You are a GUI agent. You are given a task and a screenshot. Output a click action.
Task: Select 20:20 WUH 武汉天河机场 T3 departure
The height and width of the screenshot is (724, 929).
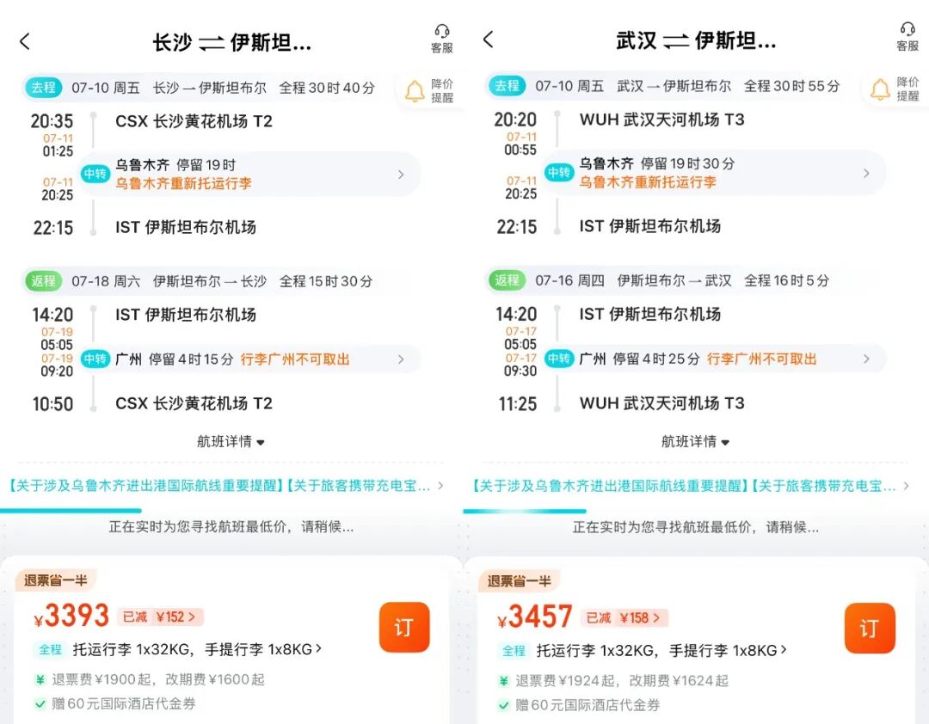click(619, 120)
